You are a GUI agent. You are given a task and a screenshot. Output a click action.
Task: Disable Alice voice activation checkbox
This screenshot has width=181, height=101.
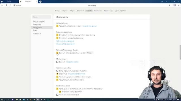pos(57,53)
